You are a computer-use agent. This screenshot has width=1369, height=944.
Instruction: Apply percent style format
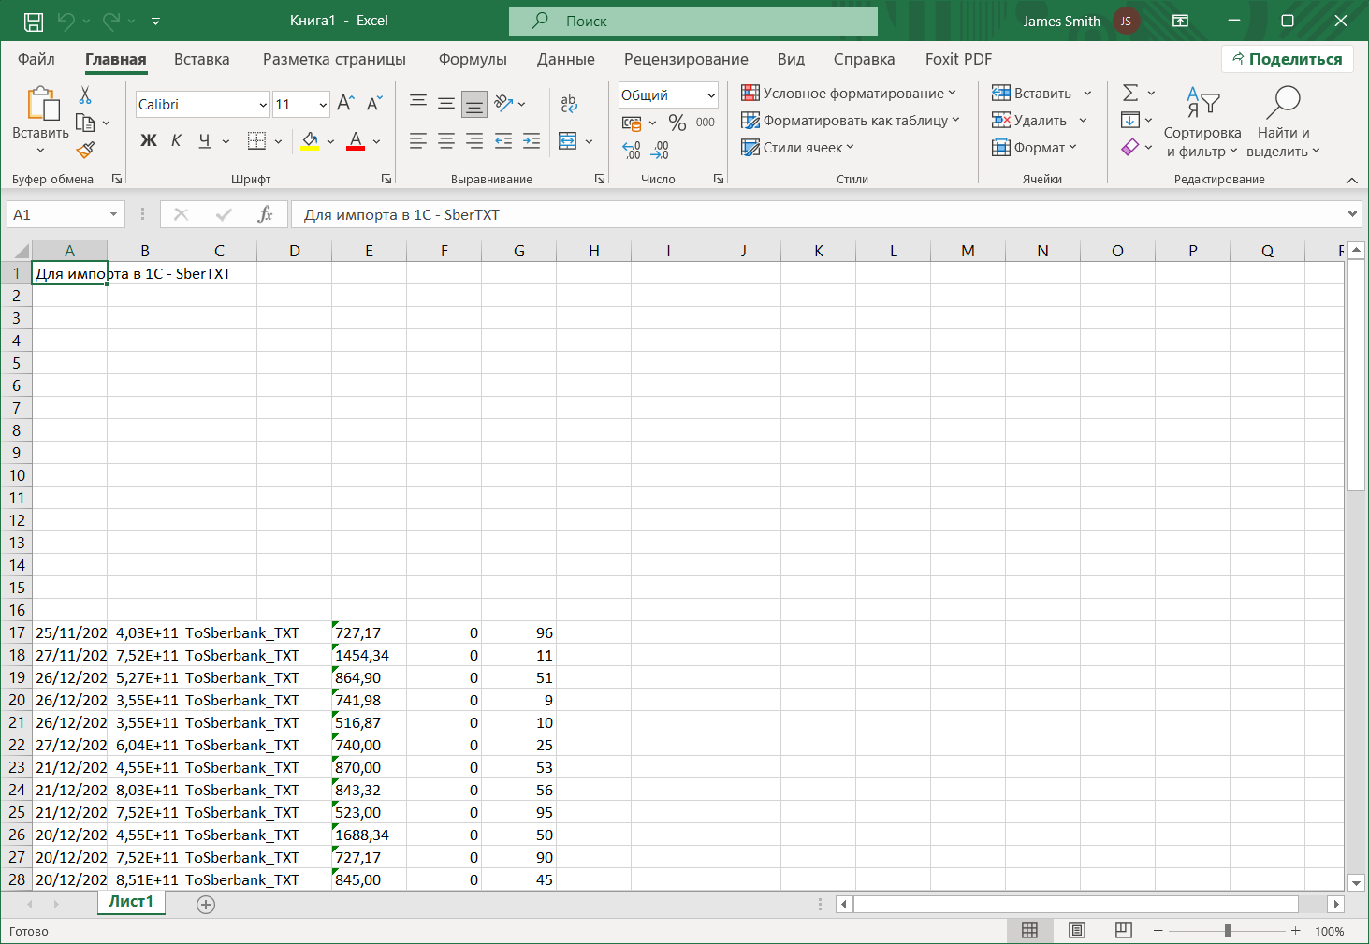pos(677,123)
